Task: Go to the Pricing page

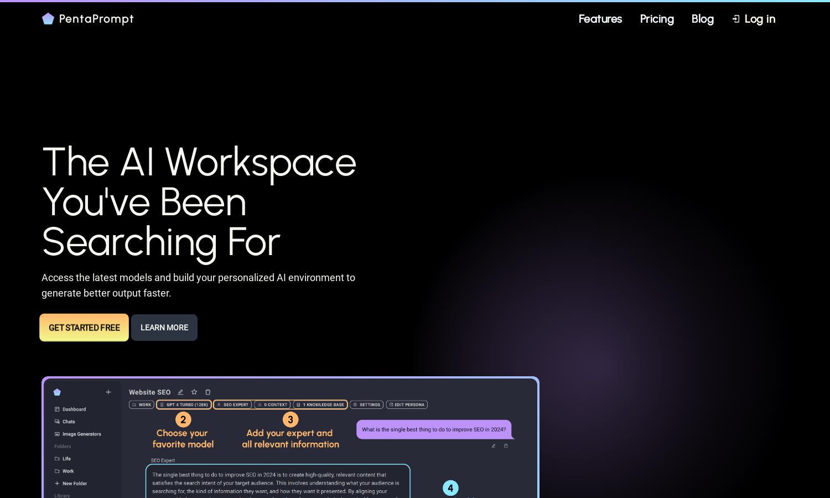Action: coord(657,19)
